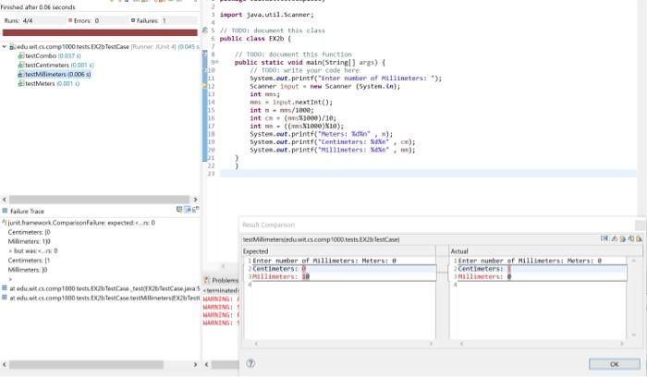The width and height of the screenshot is (647, 377).
Task: Click the 'mms = input.nextInt();' code line
Action: point(291,102)
